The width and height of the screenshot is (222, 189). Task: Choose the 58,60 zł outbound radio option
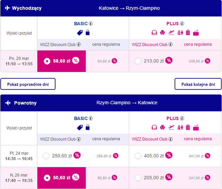[x=47, y=61]
